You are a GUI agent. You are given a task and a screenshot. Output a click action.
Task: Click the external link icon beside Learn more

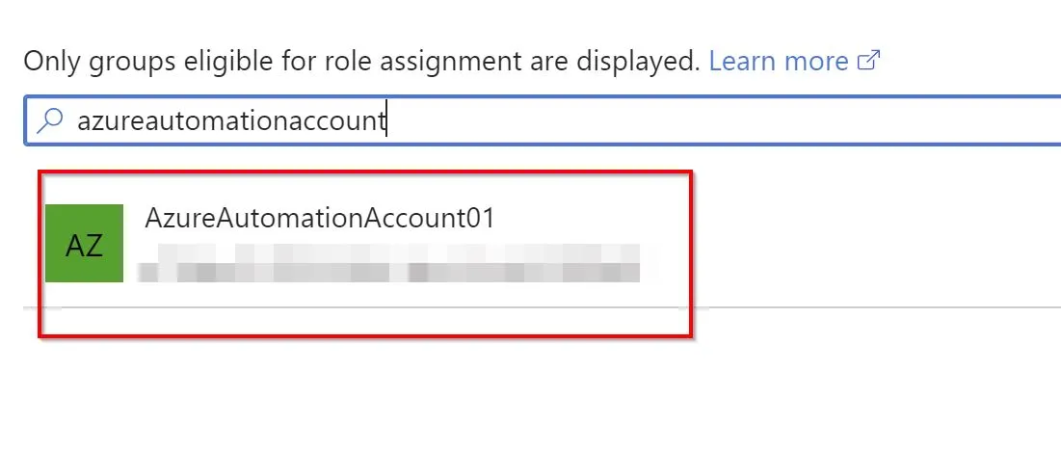tap(868, 61)
